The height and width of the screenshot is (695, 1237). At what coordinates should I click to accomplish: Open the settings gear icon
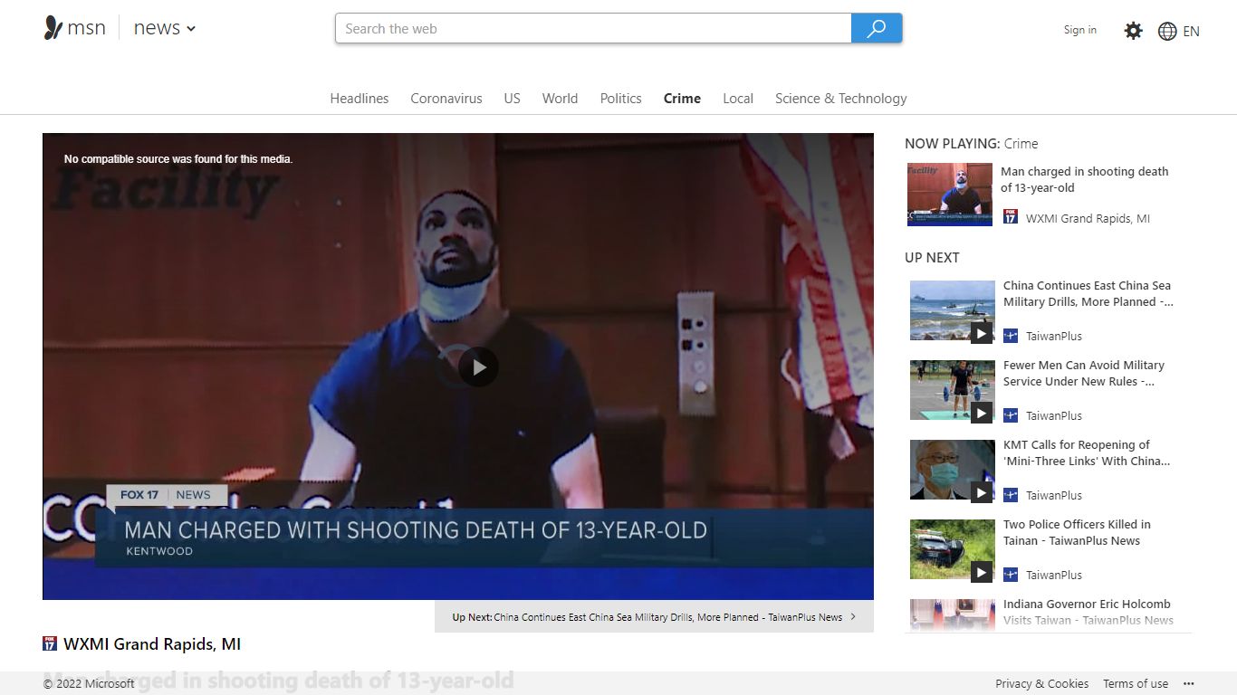[1133, 31]
